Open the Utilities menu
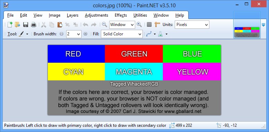The height and width of the screenshot is (132, 269). (140, 15)
